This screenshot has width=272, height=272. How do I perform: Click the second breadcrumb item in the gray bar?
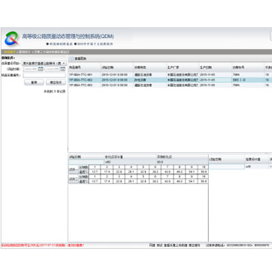[x=24, y=52]
